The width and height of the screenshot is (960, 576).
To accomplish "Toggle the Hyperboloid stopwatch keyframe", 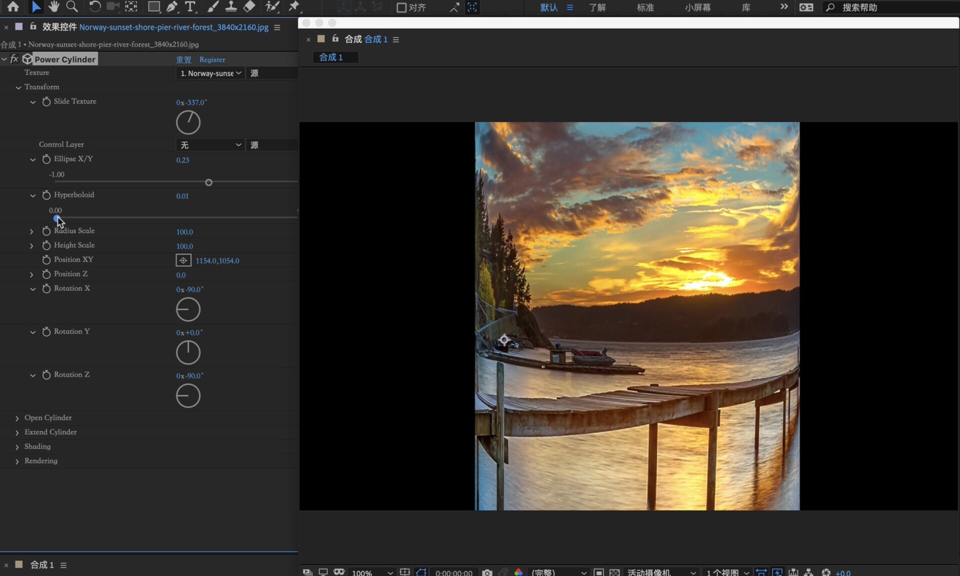I will tap(46, 195).
